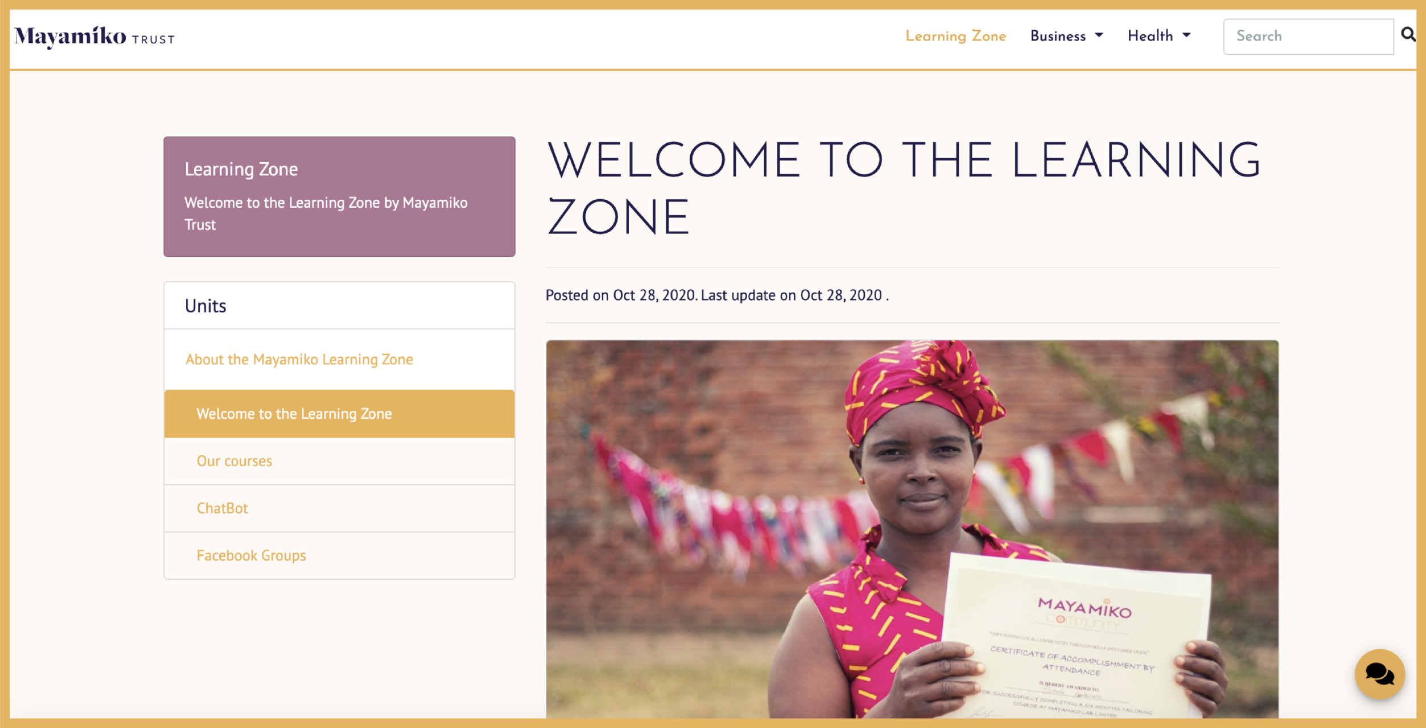Click the Learning Zone card title text
Image resolution: width=1426 pixels, height=728 pixels.
241,169
